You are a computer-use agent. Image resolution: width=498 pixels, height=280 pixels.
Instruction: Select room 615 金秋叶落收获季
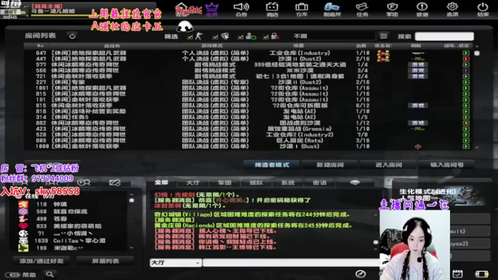point(250,105)
